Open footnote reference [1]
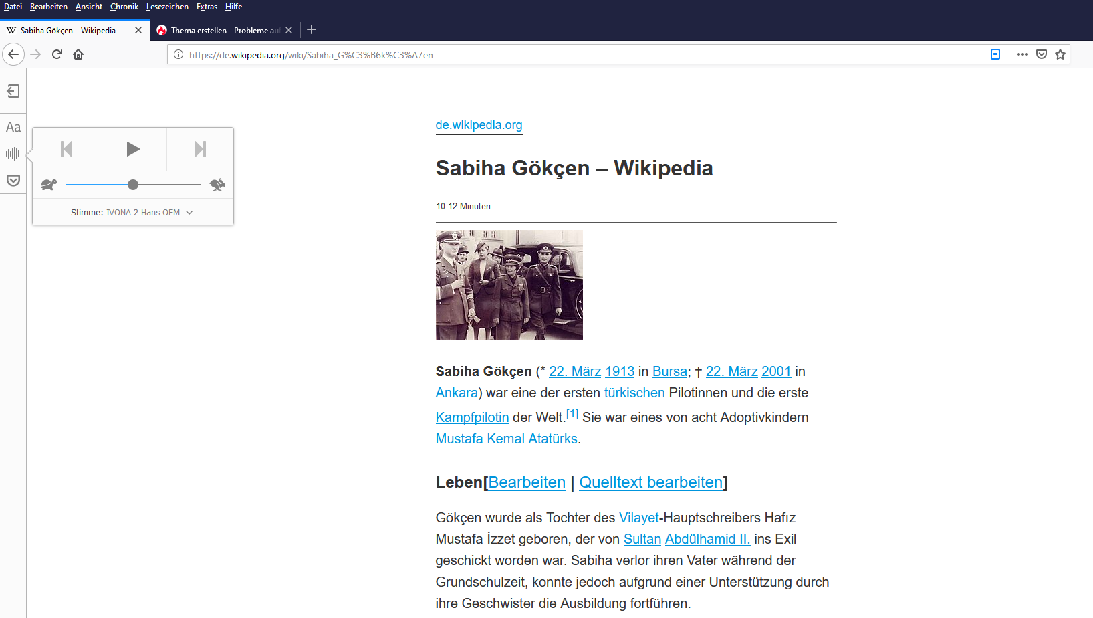Screen dimensions: 1093x618 572,414
